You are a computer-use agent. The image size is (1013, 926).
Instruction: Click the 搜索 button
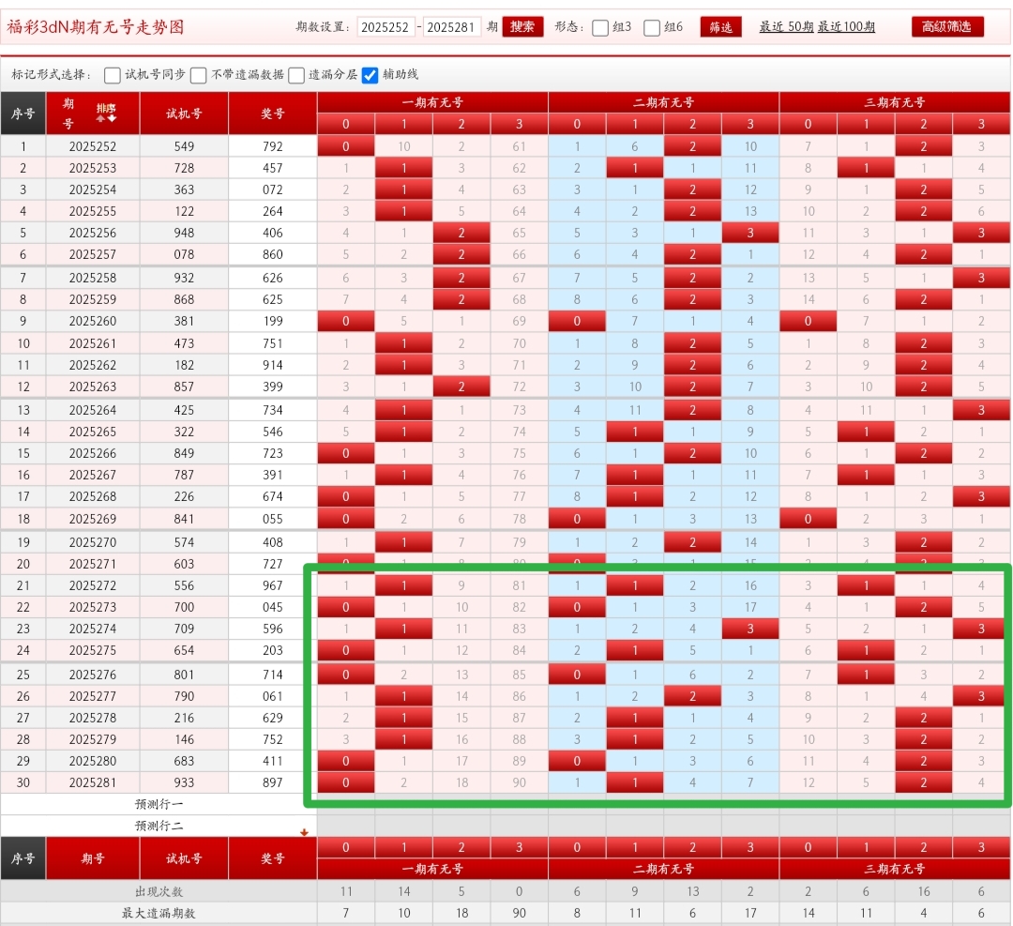[522, 26]
